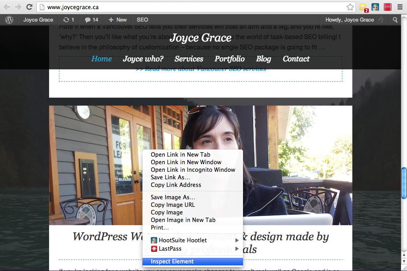
Task: Open the HootSuite owl extension icon
Action: point(375,7)
